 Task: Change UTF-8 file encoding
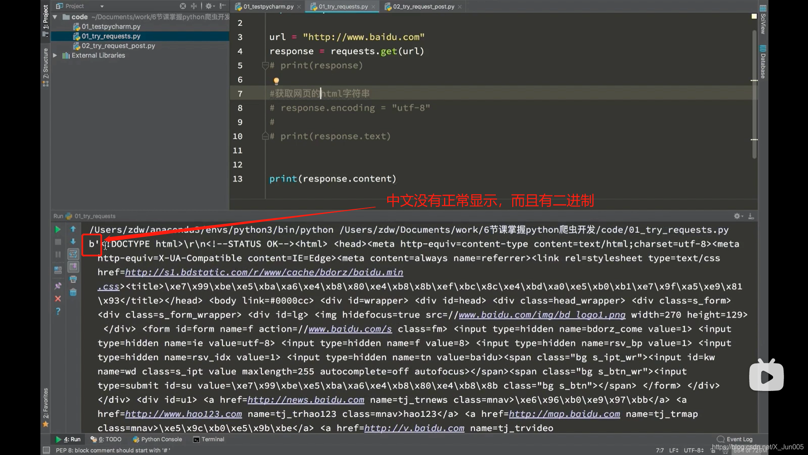click(694, 450)
